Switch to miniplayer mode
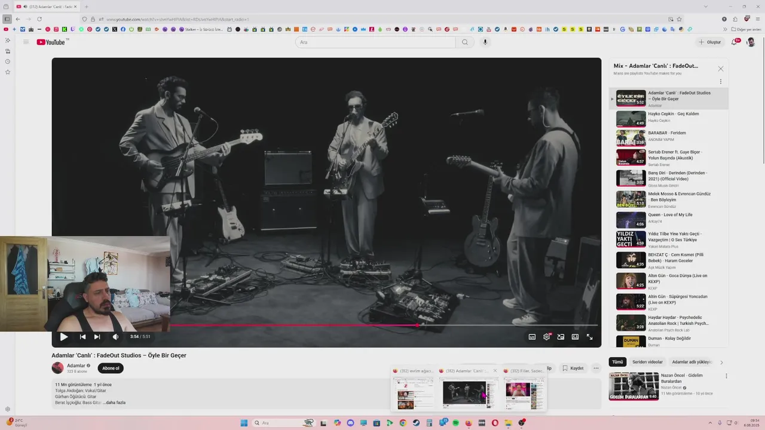Image resolution: width=765 pixels, height=430 pixels. [x=561, y=337]
